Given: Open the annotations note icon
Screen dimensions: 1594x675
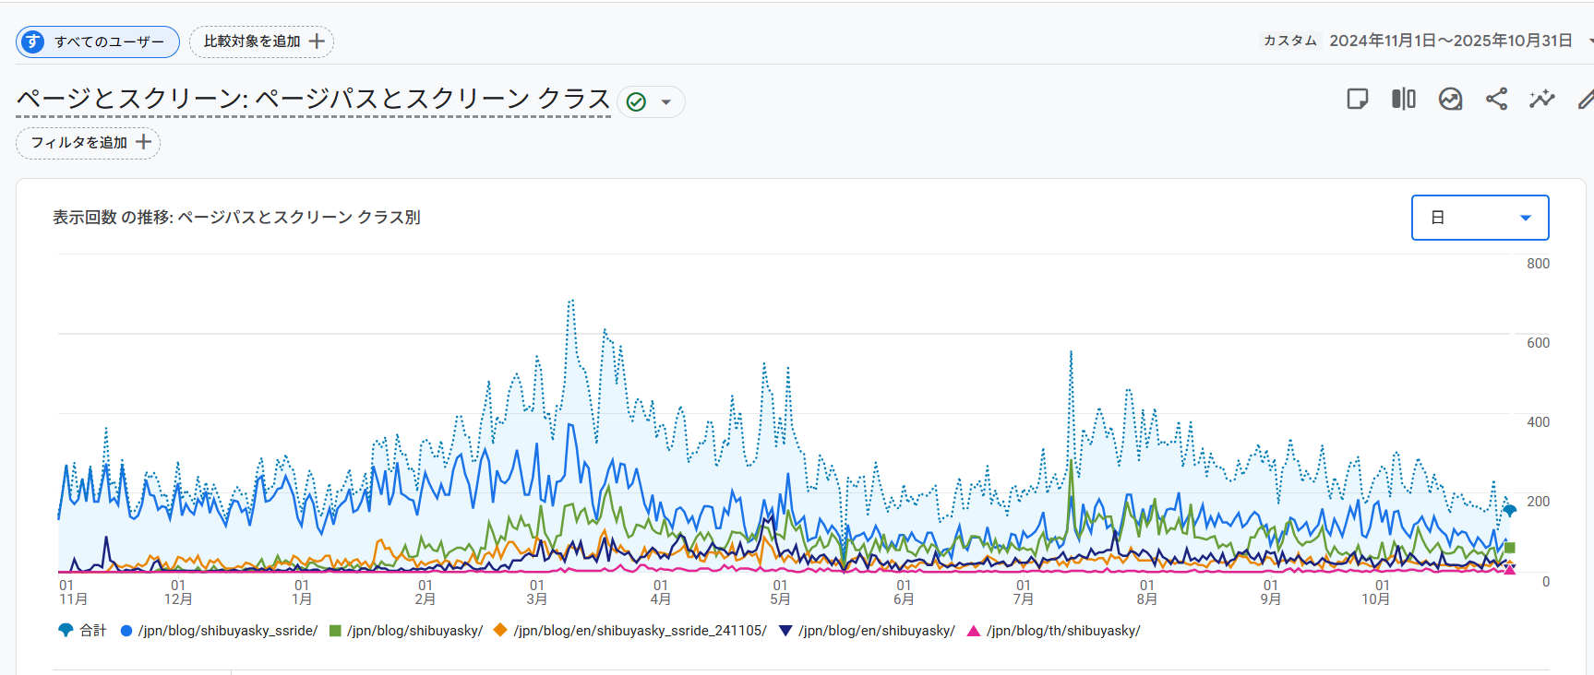Looking at the screenshot, I should click(1357, 99).
